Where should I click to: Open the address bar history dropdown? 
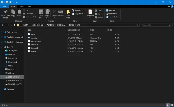[136, 25]
